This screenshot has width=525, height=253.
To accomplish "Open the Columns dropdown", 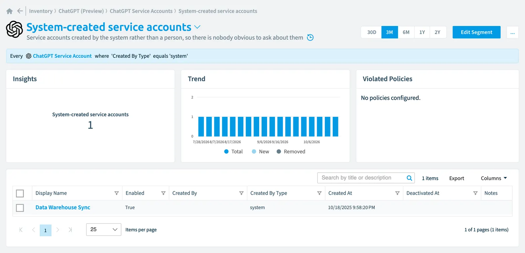I will [x=494, y=178].
